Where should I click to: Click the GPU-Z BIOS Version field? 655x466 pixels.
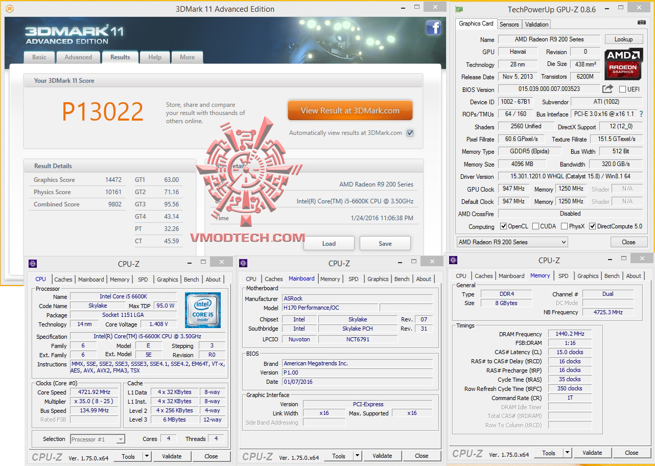point(549,89)
